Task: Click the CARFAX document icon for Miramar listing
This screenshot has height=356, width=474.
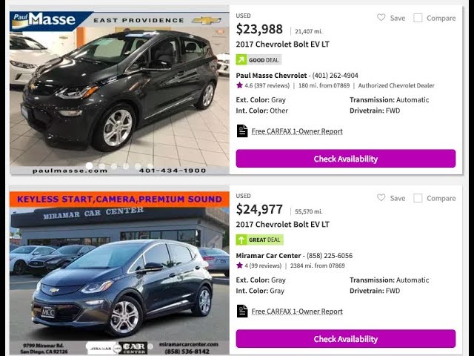Action: pos(242,311)
